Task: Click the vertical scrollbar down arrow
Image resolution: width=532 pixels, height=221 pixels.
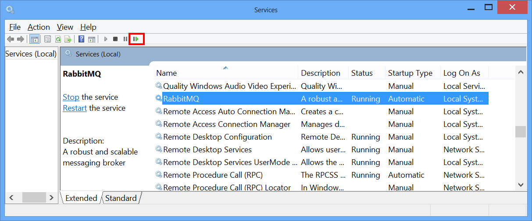Action: (521, 185)
